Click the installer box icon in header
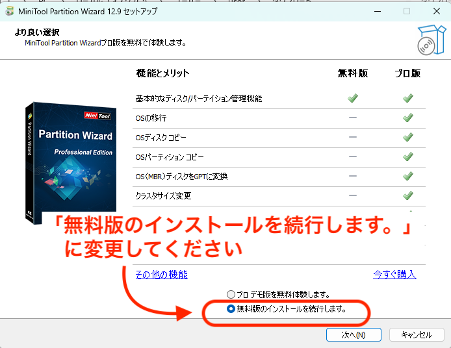451x348 pixels. pos(432,40)
